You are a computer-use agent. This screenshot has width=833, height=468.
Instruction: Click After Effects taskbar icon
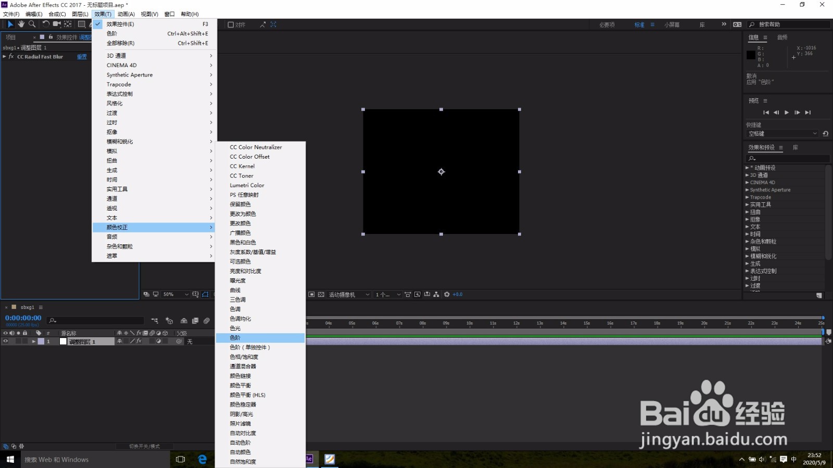(x=309, y=459)
